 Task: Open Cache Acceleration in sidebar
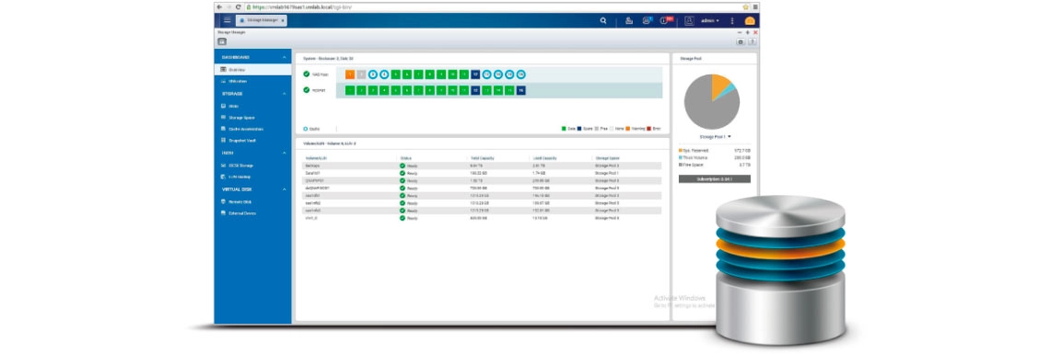(x=253, y=129)
